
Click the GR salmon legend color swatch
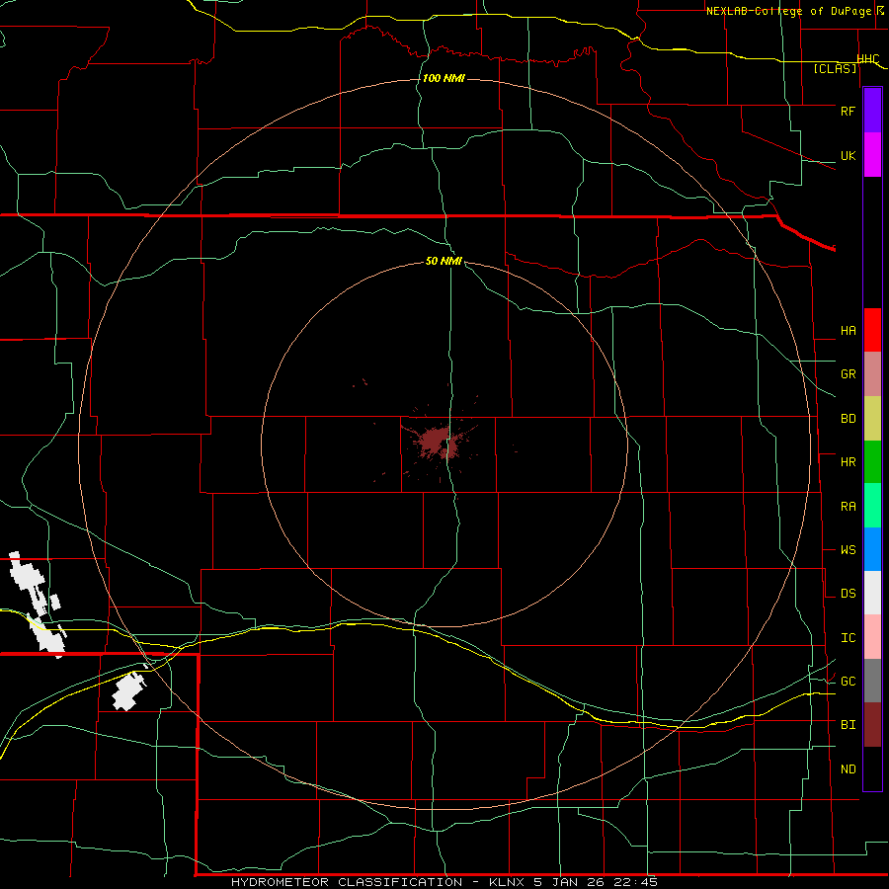(x=872, y=374)
